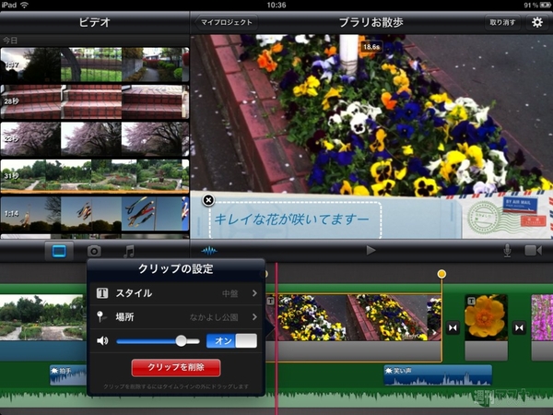Click the 中盤 style value
Viewport: 553px width, 415px height.
[229, 293]
